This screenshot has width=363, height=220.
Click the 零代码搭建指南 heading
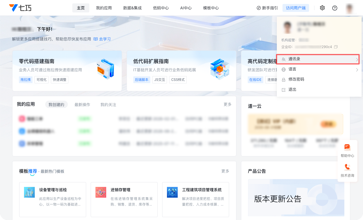(37, 61)
